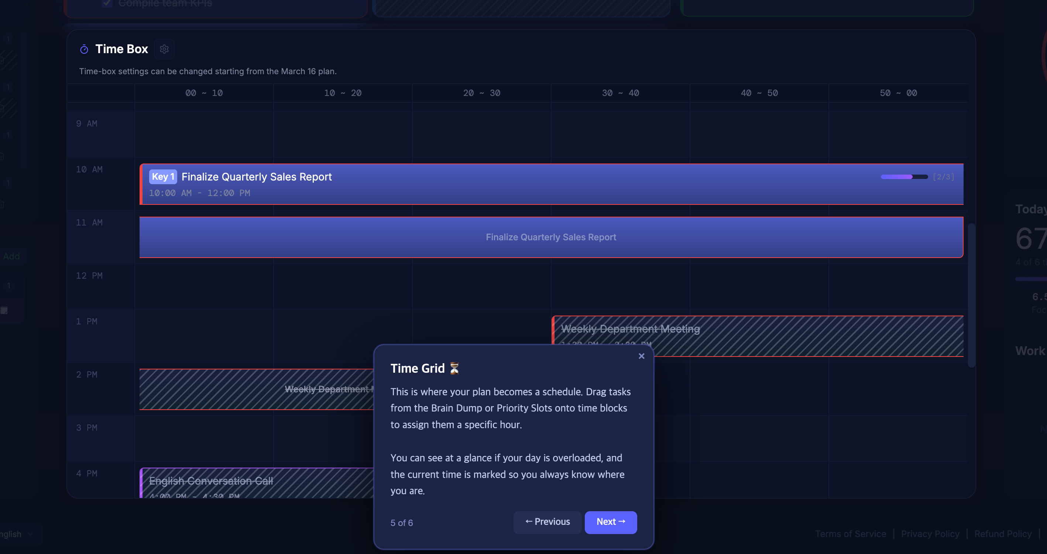This screenshot has height=554, width=1047.
Task: Close the Time Grid tour popup
Action: [x=641, y=356]
